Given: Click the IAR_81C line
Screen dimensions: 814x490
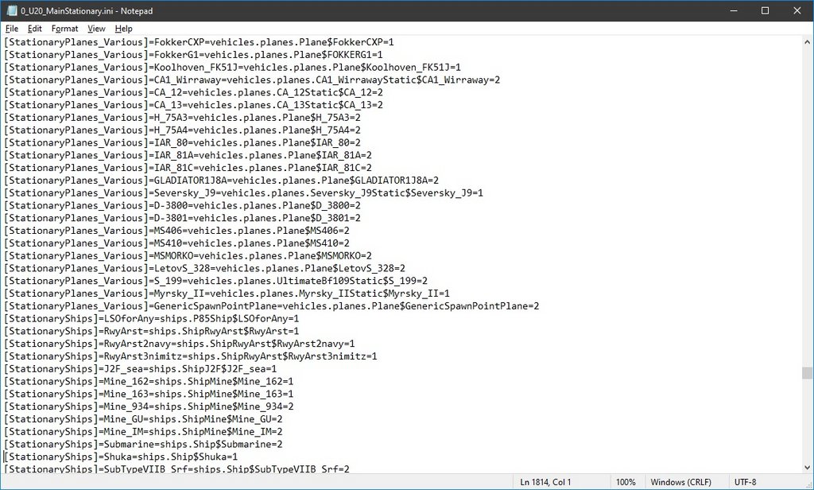Looking at the screenshot, I should pyautogui.click(x=188, y=167).
